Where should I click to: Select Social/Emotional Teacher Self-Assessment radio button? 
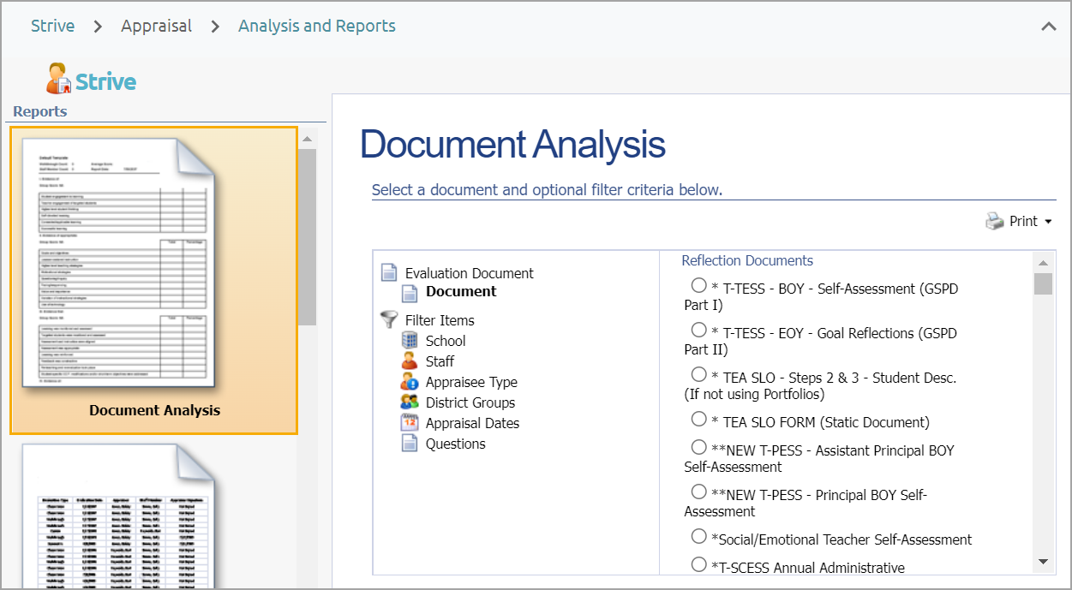click(698, 537)
